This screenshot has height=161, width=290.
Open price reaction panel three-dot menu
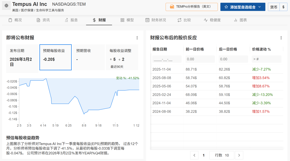tap(281, 38)
